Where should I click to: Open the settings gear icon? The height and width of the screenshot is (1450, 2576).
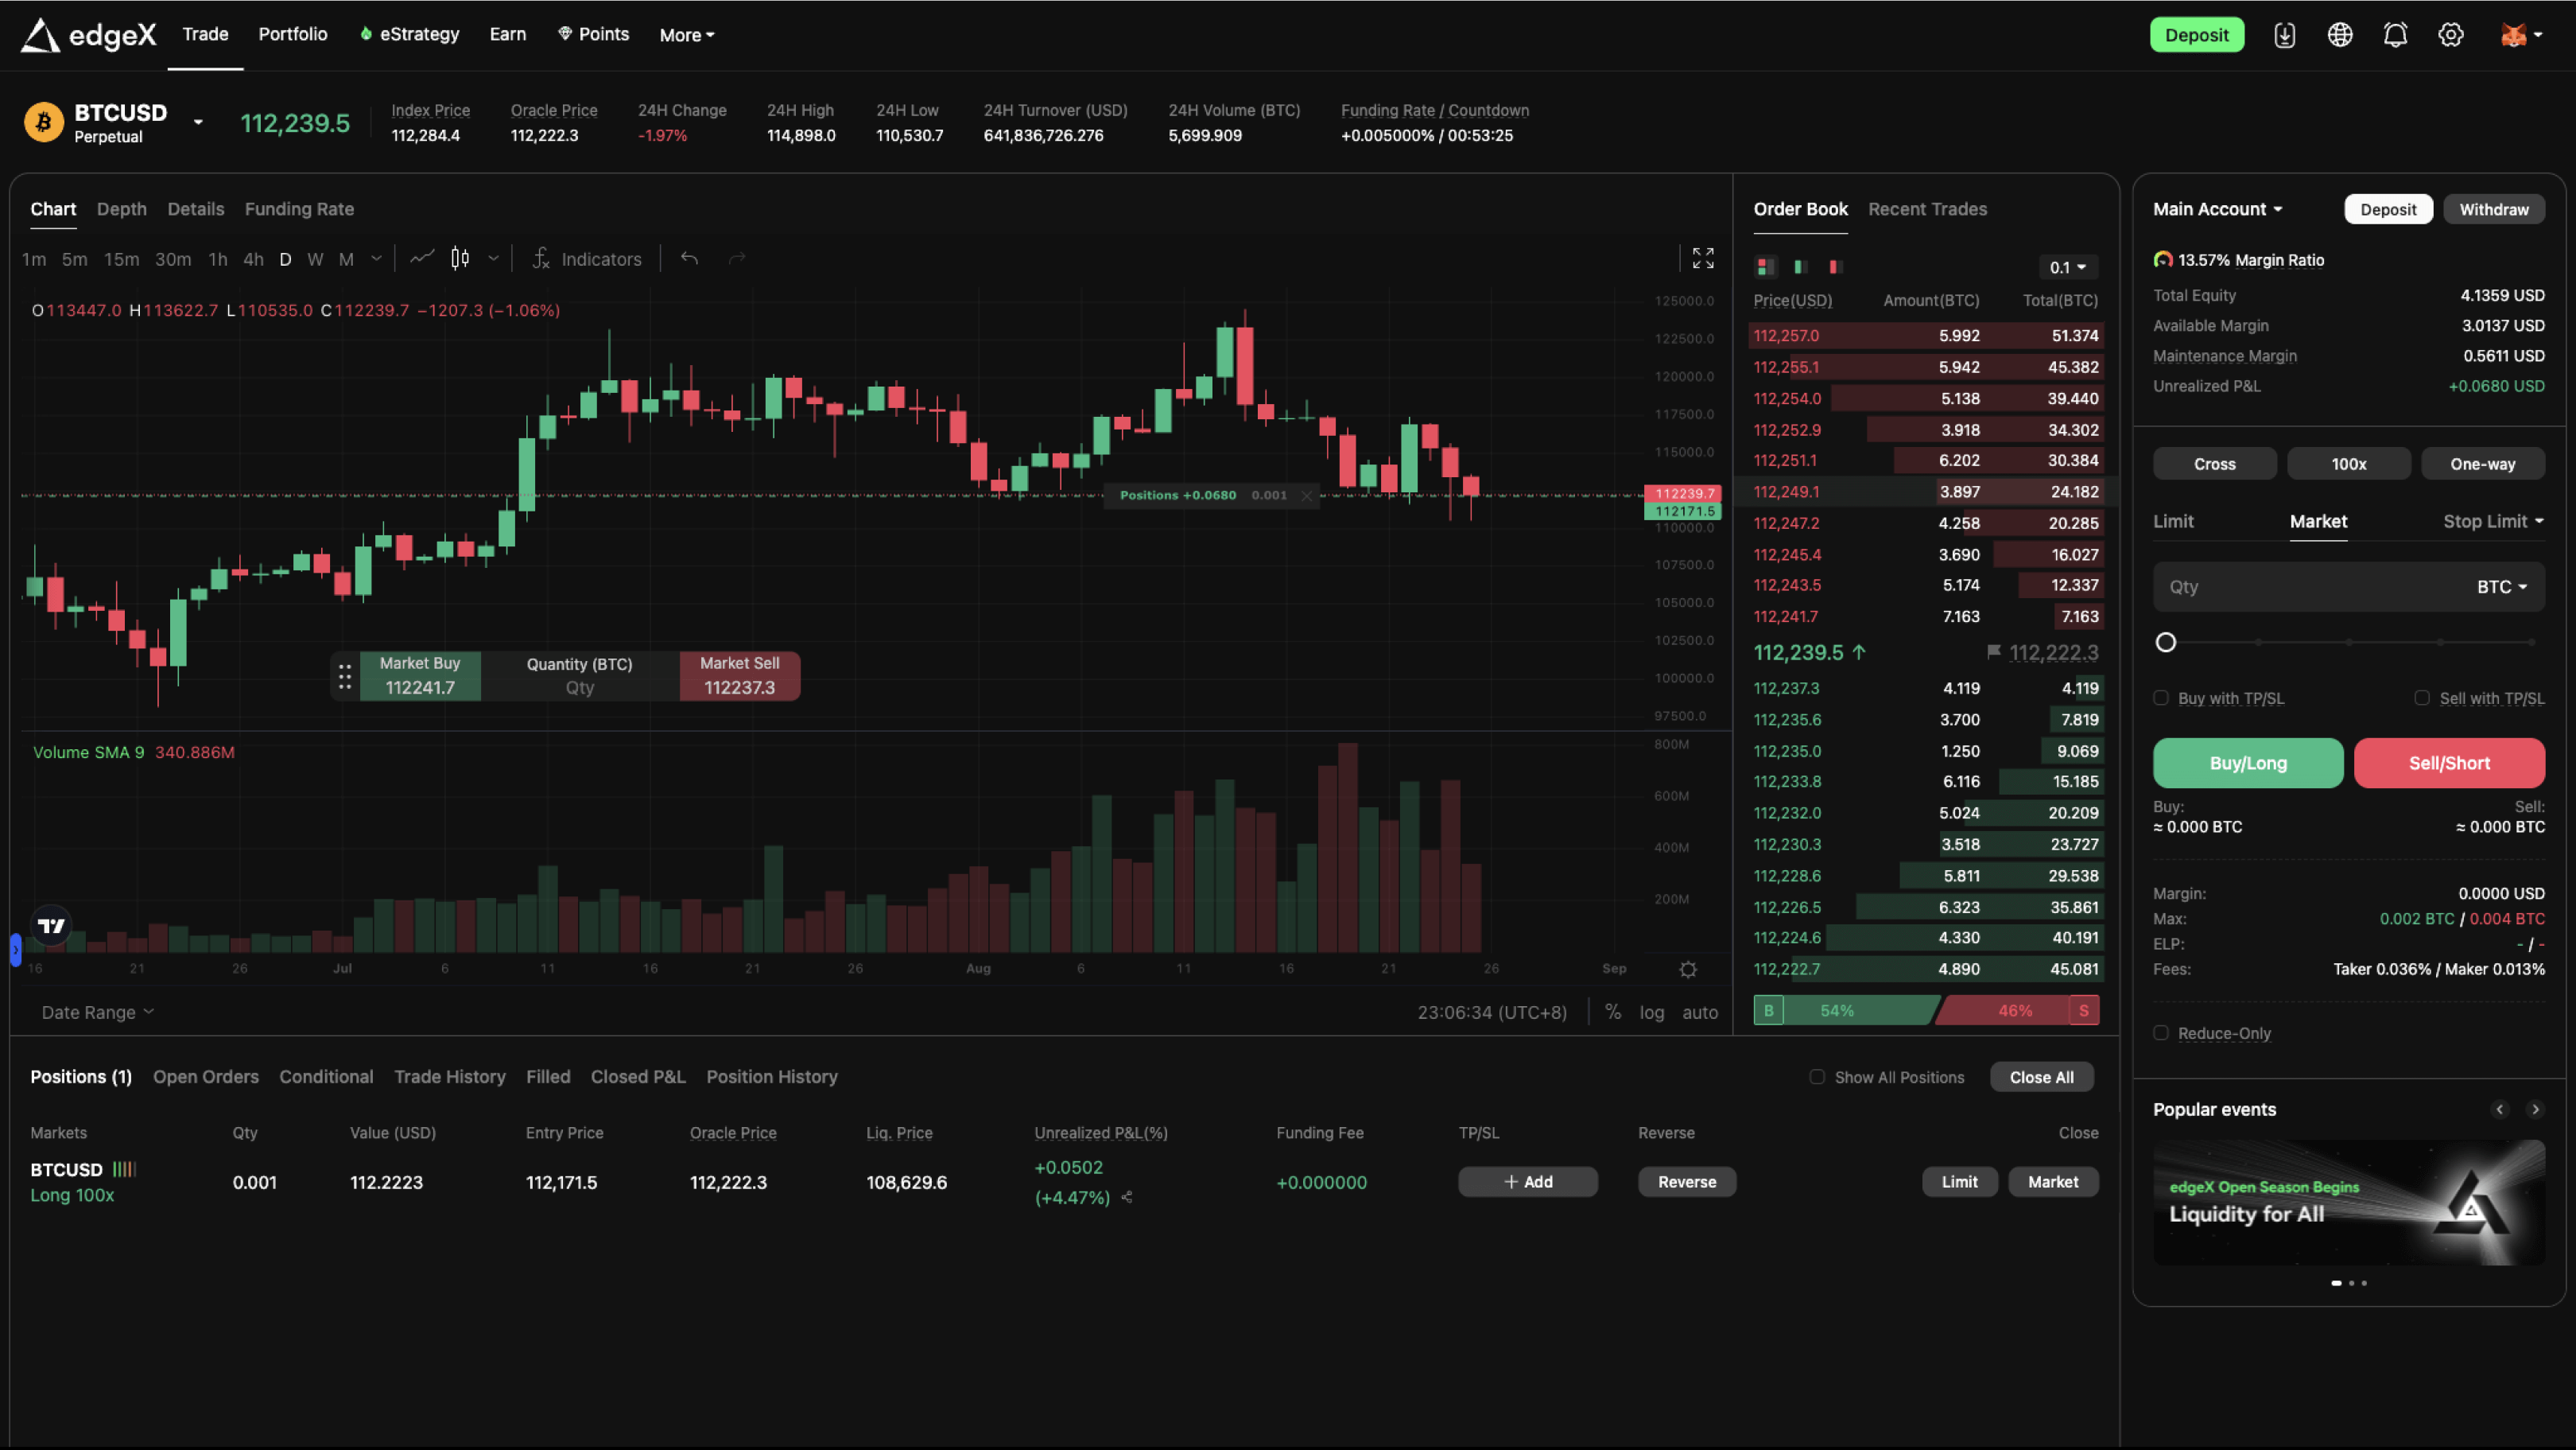(x=2450, y=34)
